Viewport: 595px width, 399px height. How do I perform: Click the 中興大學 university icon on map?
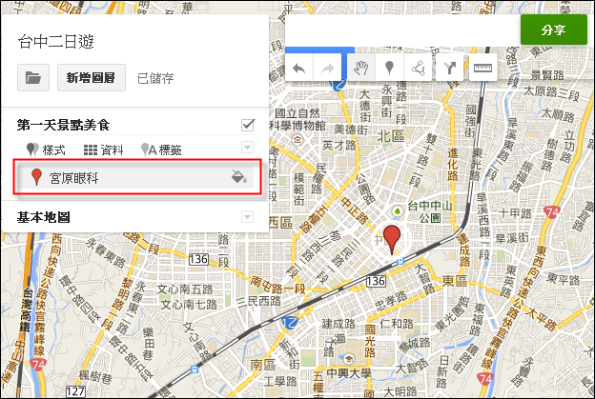[x=348, y=358]
